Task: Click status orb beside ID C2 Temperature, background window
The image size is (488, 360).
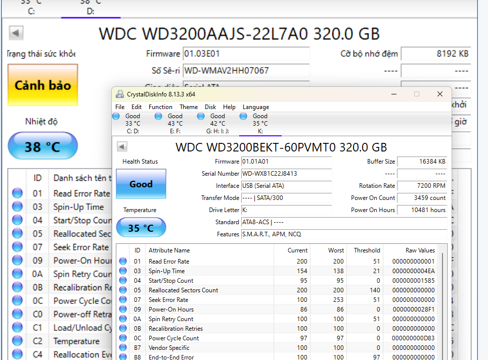Action: click(17, 340)
